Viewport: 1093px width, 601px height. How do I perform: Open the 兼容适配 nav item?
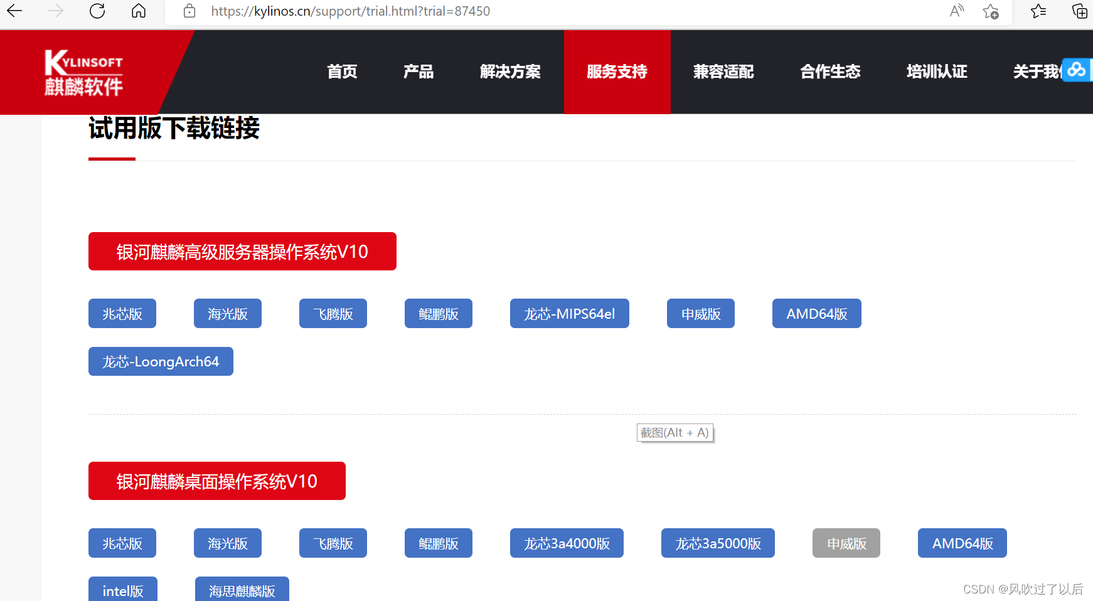(723, 72)
